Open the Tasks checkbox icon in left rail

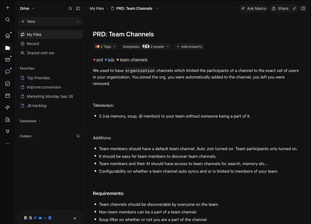click(8, 84)
